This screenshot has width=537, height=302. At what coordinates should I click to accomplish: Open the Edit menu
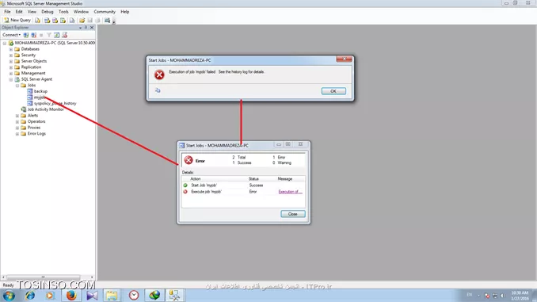click(19, 12)
